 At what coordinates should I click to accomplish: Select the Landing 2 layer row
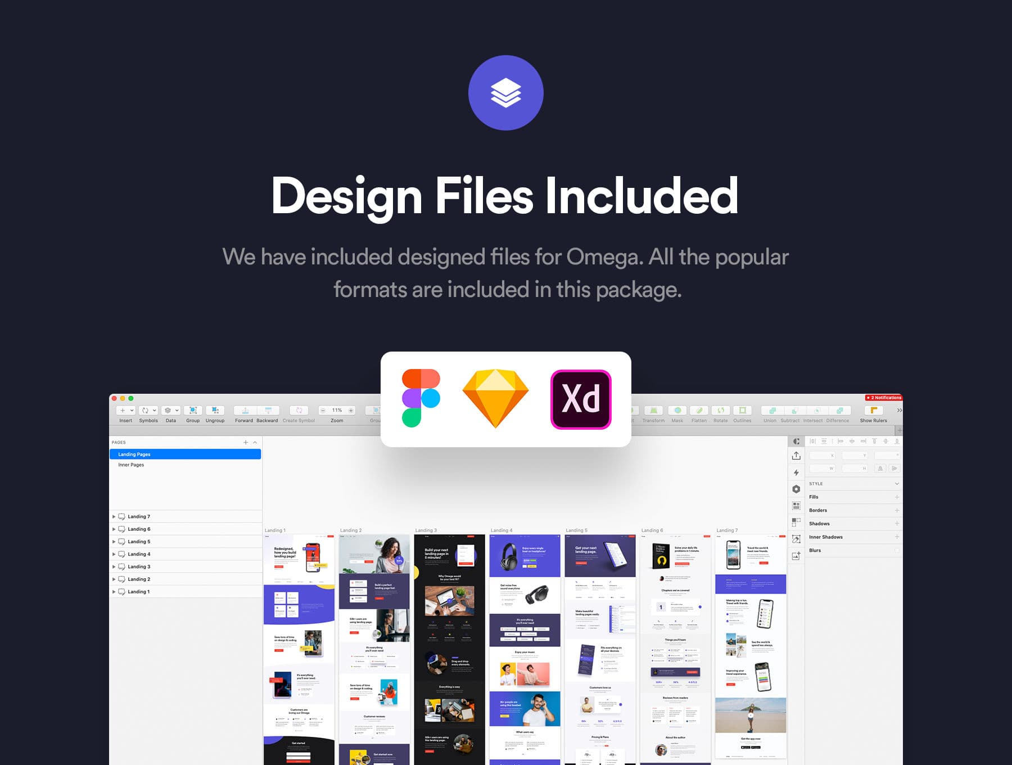coord(186,579)
